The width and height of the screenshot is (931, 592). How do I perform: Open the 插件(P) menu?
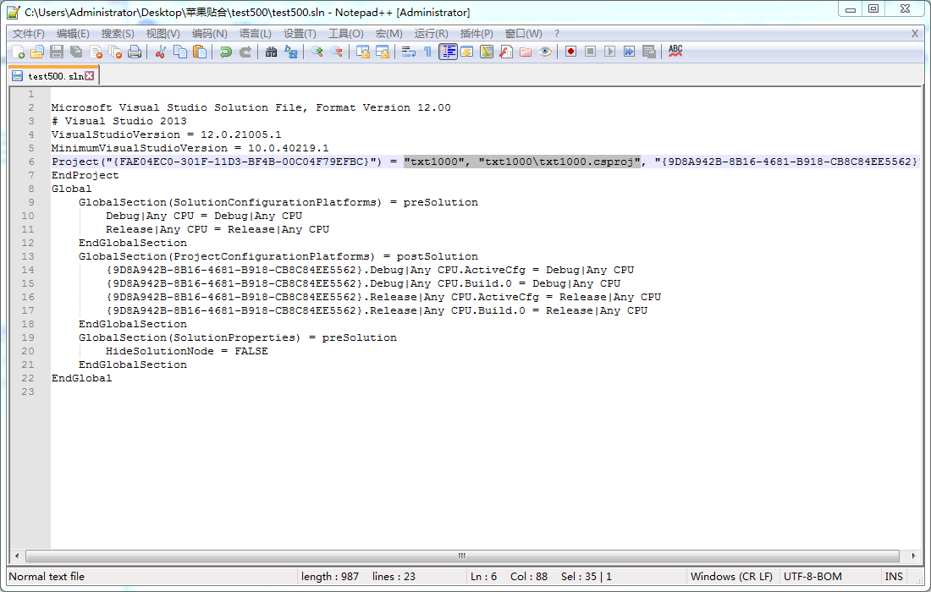point(477,34)
